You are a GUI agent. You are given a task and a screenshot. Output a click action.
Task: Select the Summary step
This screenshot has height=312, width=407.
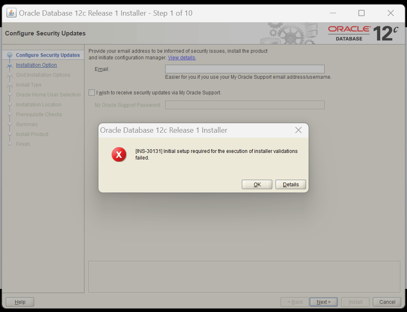click(x=27, y=124)
